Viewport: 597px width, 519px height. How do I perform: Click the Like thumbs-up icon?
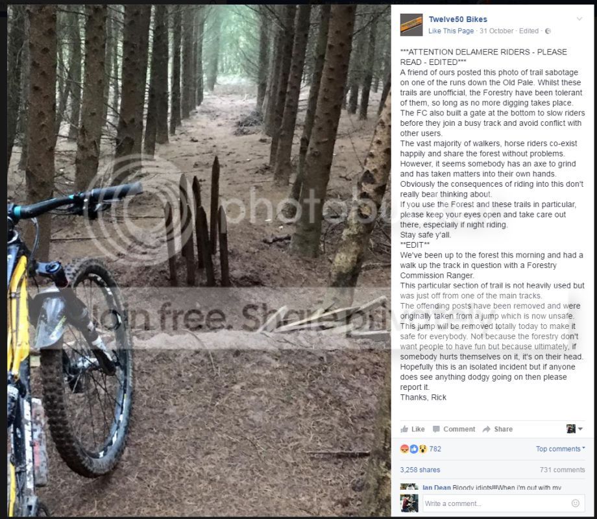tap(404, 429)
